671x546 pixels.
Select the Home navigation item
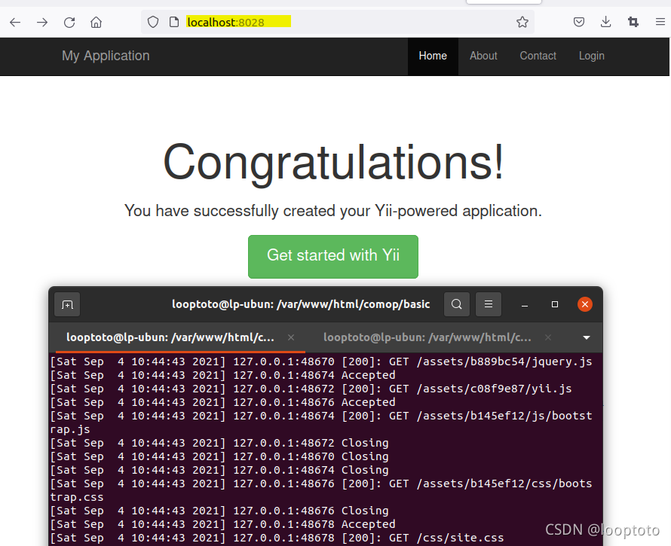tap(433, 56)
